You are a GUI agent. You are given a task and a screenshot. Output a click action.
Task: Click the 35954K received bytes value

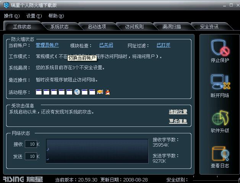[161, 145]
